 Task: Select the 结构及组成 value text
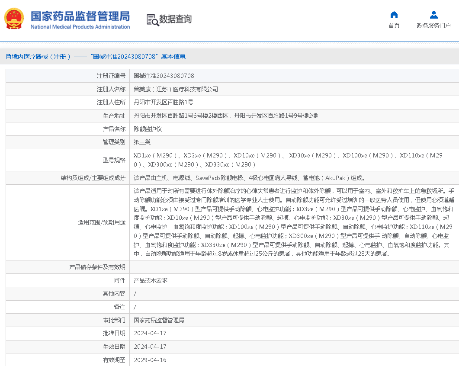pos(249,178)
